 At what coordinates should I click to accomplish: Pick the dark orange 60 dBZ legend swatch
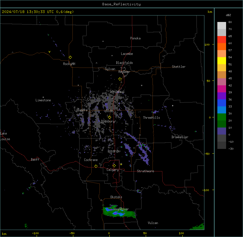click(x=222, y=46)
